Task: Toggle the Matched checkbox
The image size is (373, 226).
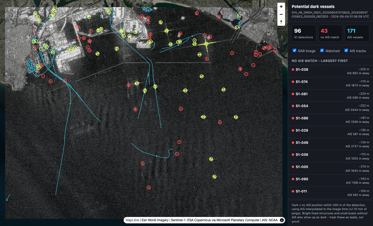Action: 322,51
